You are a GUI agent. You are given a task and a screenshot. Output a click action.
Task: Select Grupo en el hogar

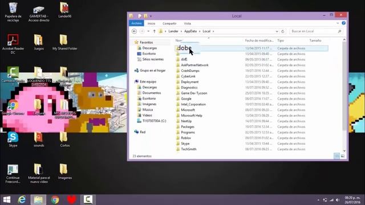pos(152,71)
